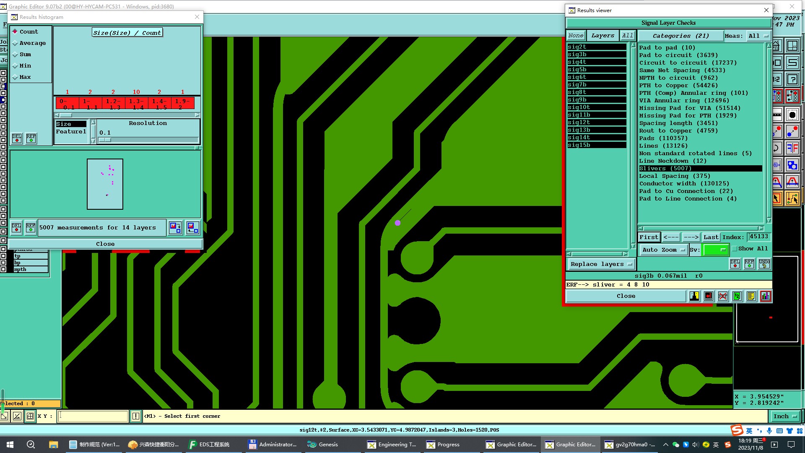This screenshot has width=805, height=453.
Task: Open the Meas All dropdown
Action: click(x=758, y=36)
